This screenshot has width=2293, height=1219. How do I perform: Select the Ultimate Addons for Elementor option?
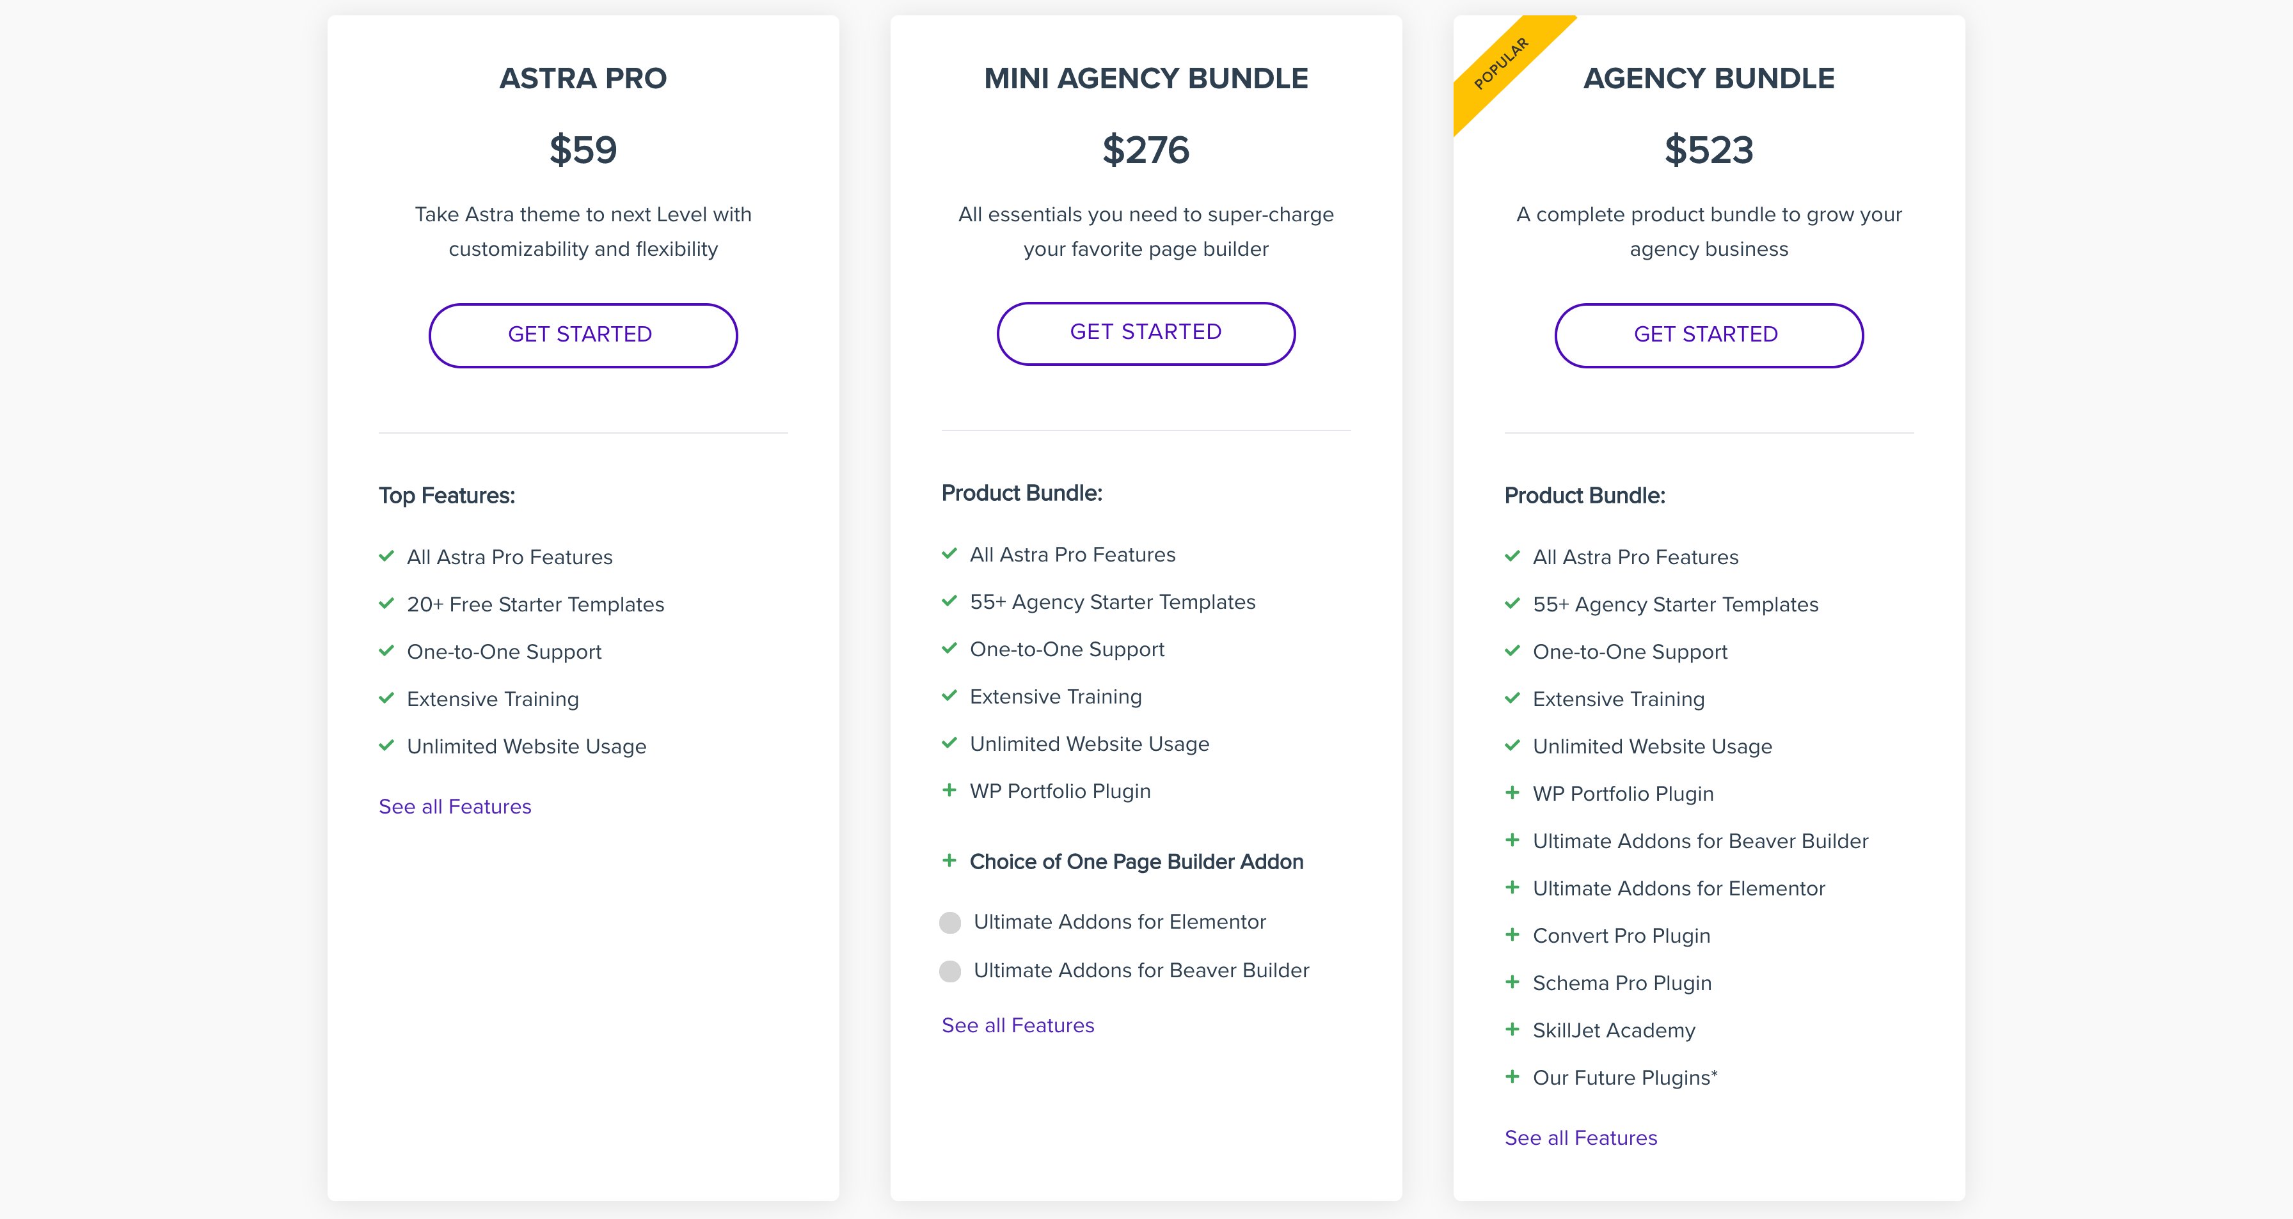pos(951,922)
